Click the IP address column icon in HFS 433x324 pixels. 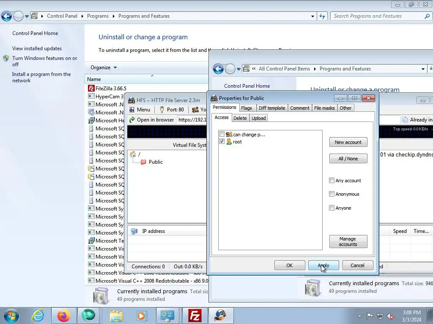134,231
